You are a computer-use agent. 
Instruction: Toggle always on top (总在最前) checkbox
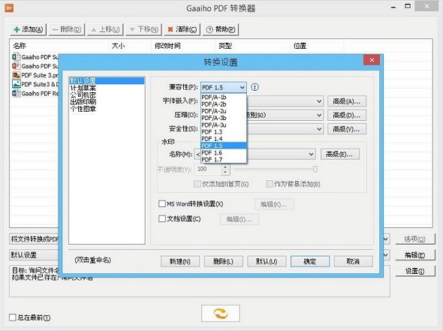13,317
